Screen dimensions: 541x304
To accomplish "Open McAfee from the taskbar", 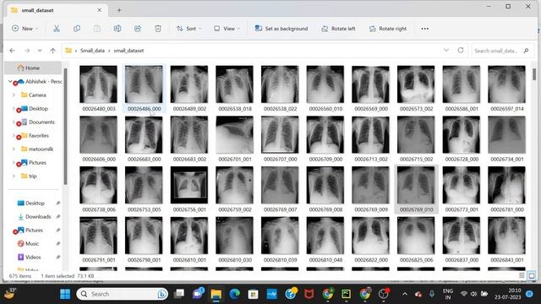I will 309,294.
